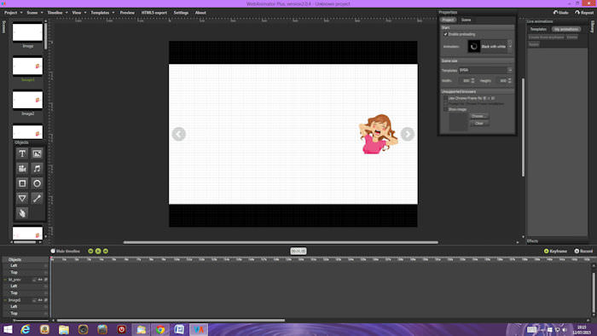Image resolution: width=597 pixels, height=336 pixels.
Task: Switch to the Scene properties tab
Action: pos(466,20)
